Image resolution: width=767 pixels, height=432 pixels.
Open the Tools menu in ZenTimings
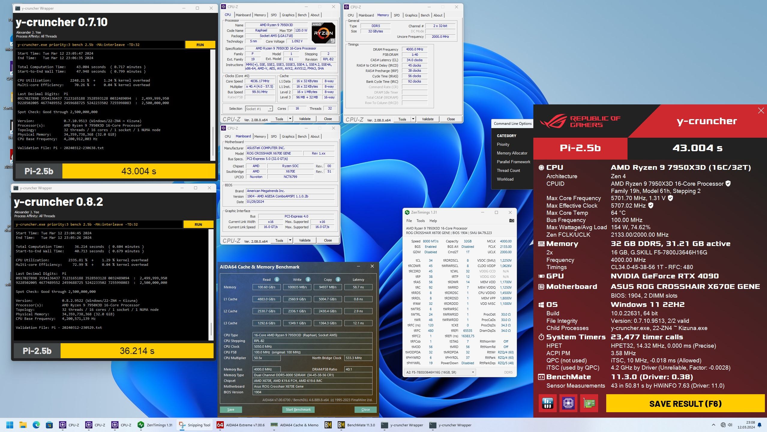(421, 220)
